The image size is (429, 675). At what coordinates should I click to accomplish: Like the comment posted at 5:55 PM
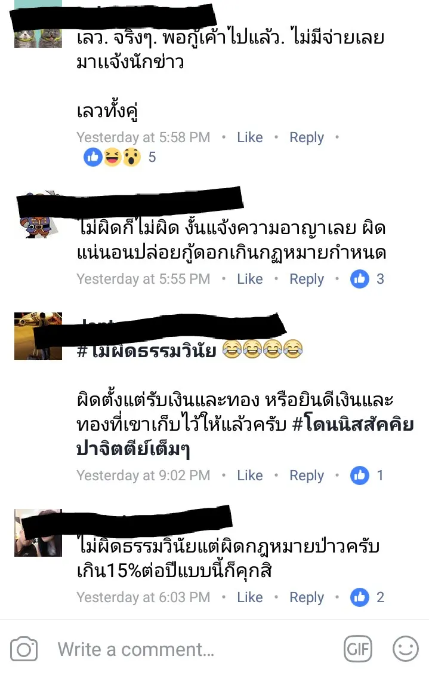tap(250, 279)
